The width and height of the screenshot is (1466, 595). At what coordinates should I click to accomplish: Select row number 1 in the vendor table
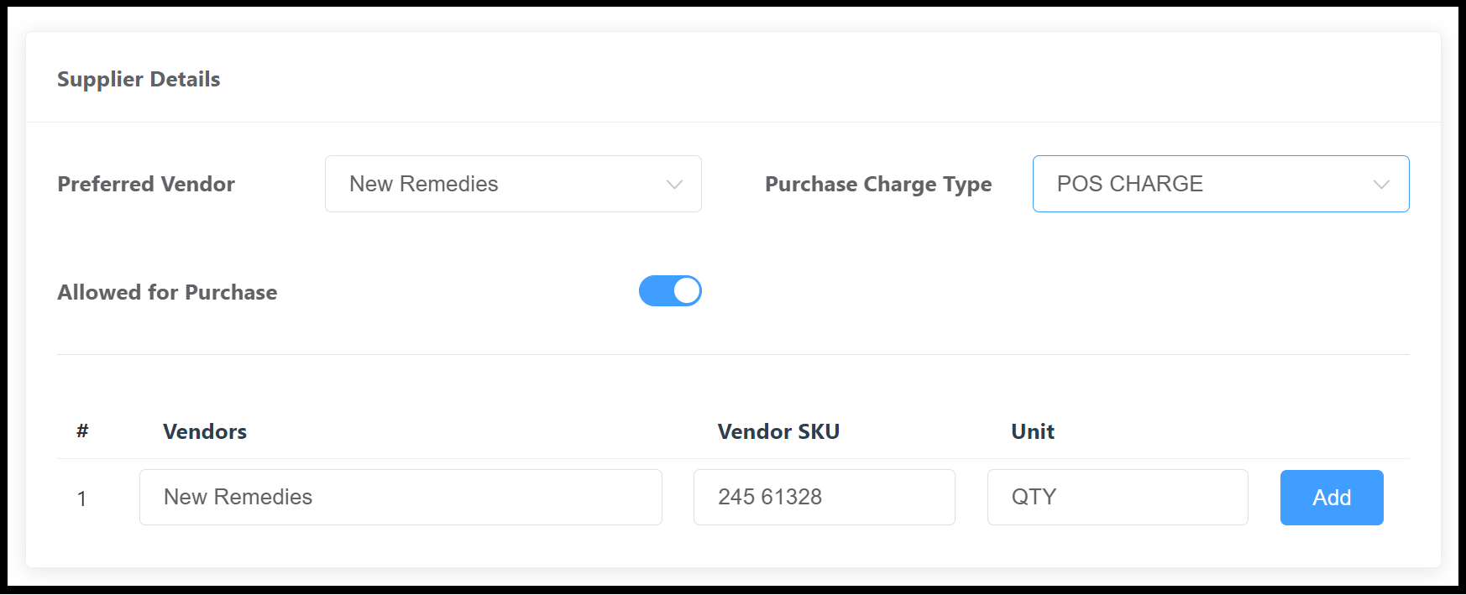pos(82,497)
